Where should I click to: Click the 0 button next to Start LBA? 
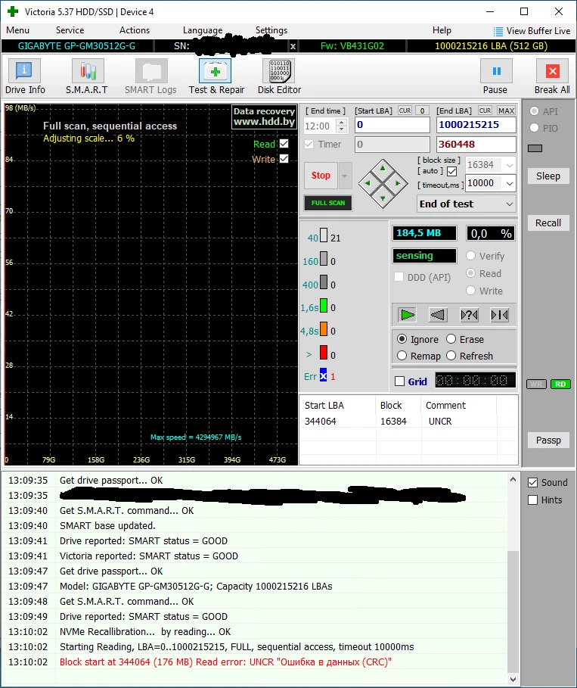(x=422, y=111)
